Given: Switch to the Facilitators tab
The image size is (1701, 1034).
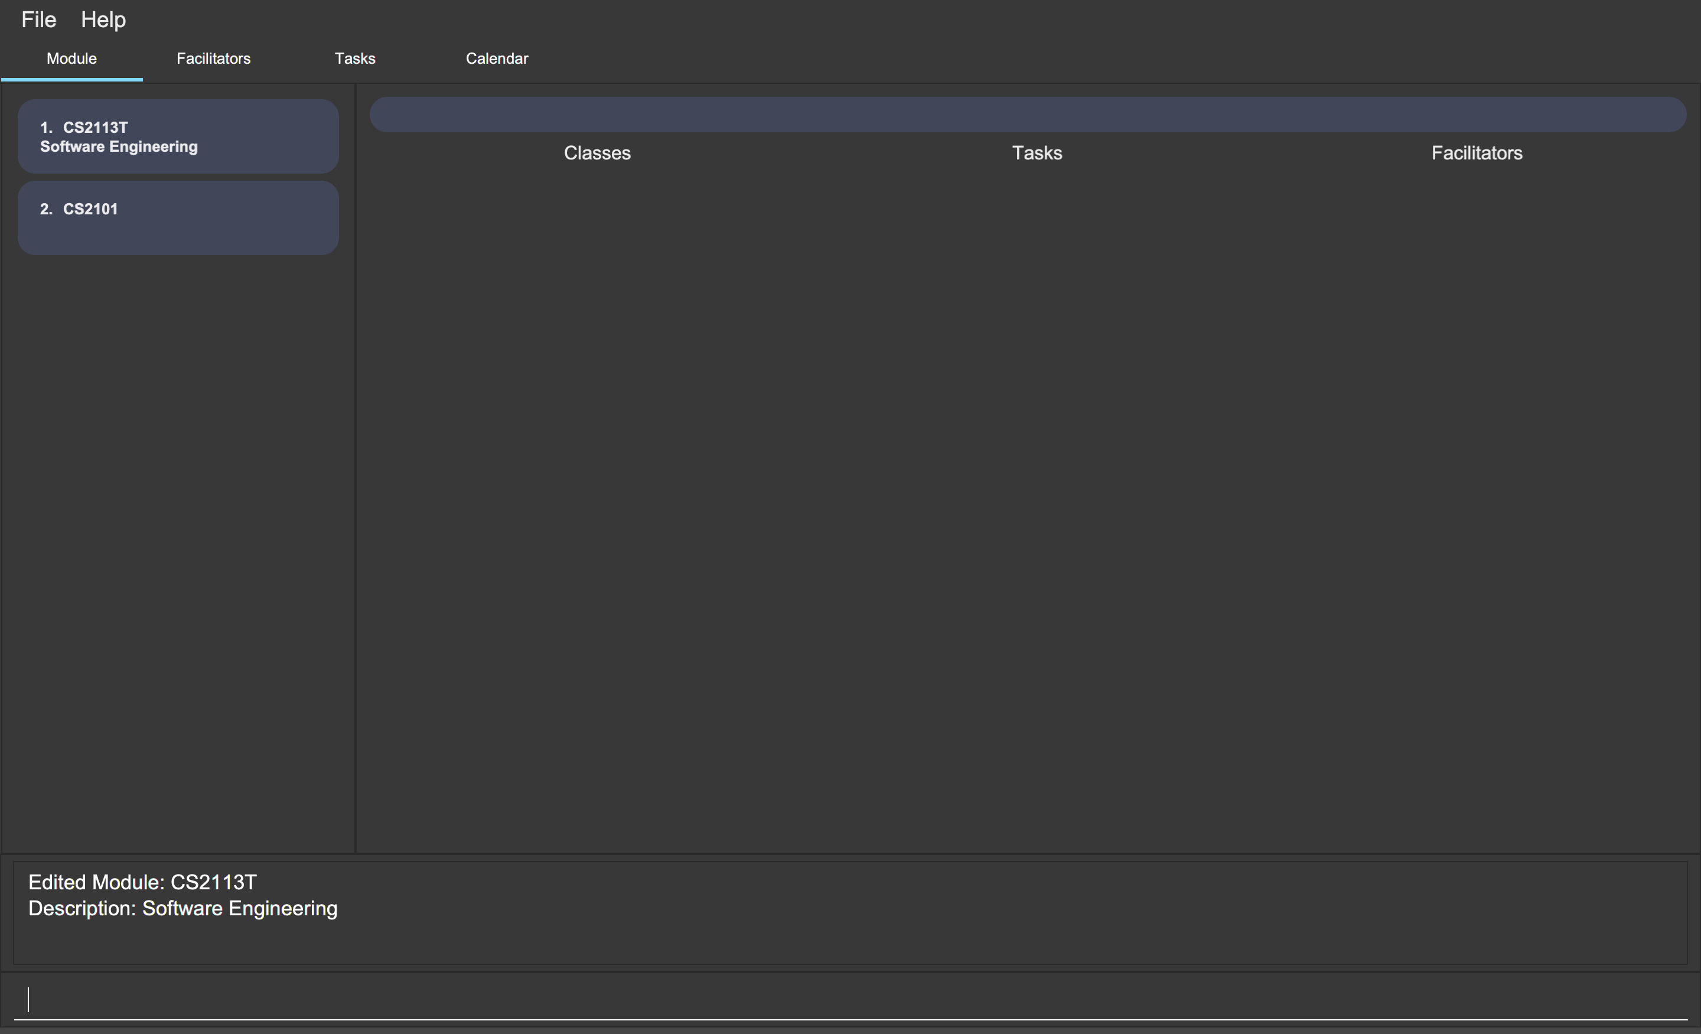Looking at the screenshot, I should pos(213,58).
